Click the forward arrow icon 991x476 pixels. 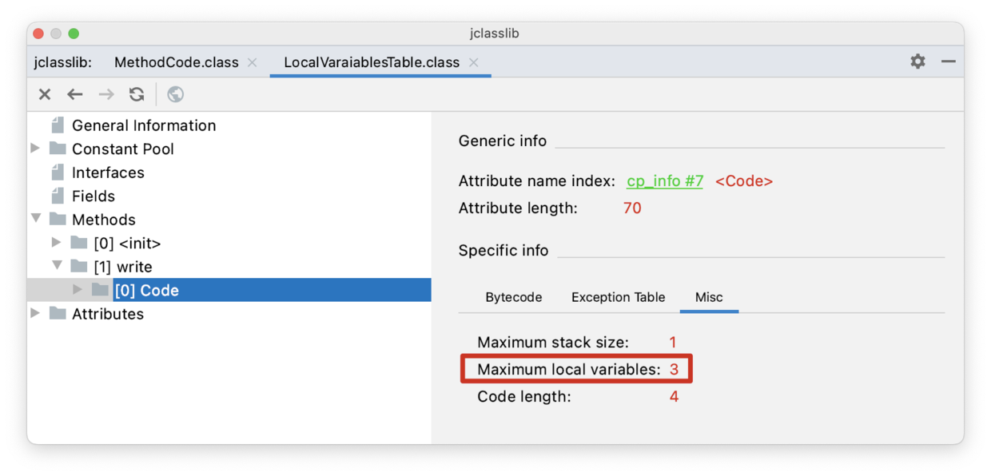[106, 94]
